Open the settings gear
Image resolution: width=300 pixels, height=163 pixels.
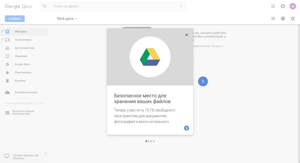[x=293, y=18]
